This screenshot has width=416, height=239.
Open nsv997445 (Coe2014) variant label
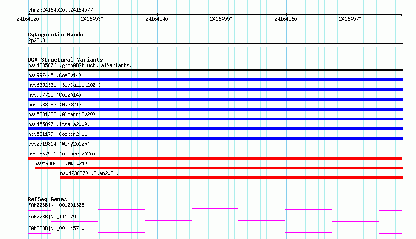(55, 75)
